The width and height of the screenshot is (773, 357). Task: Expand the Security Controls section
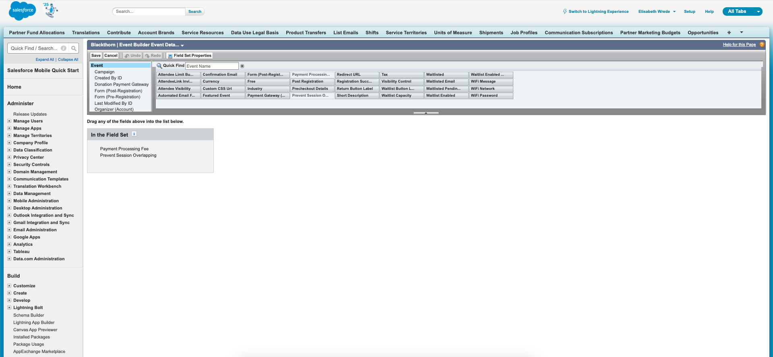[x=9, y=164]
